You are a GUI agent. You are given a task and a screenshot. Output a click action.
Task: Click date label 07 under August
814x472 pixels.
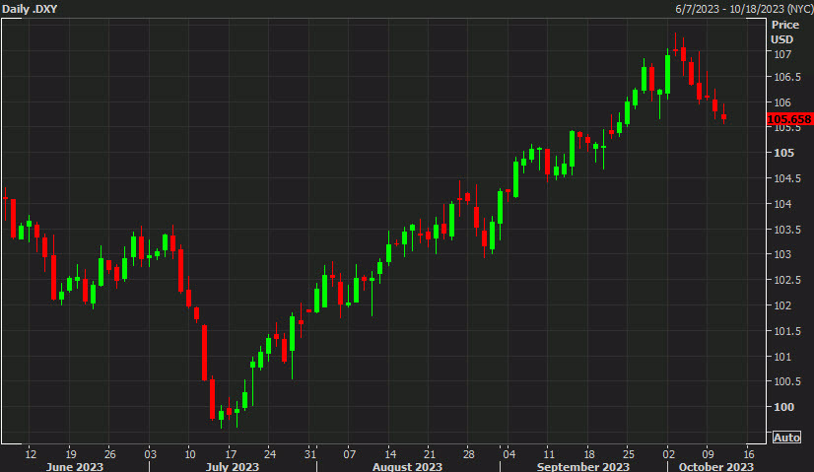[350, 454]
